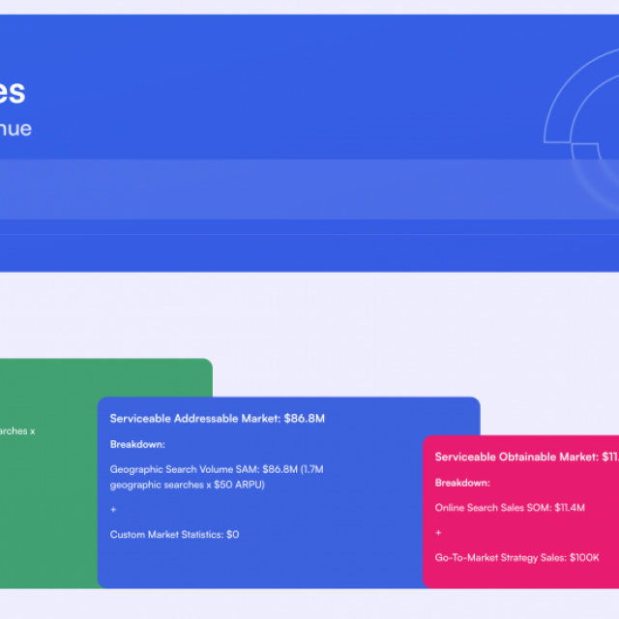Click the geographic searches x $50 ARPU line
The image size is (619, 619).
point(187,485)
